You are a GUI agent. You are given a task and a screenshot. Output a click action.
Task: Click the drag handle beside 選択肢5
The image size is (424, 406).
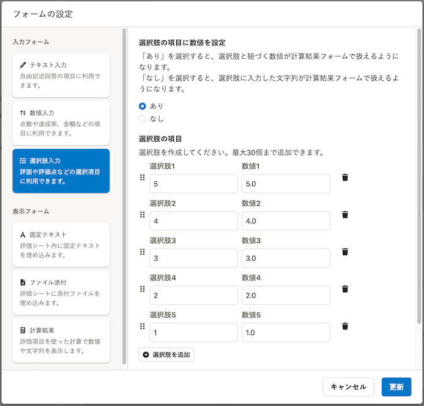pyautogui.click(x=143, y=326)
